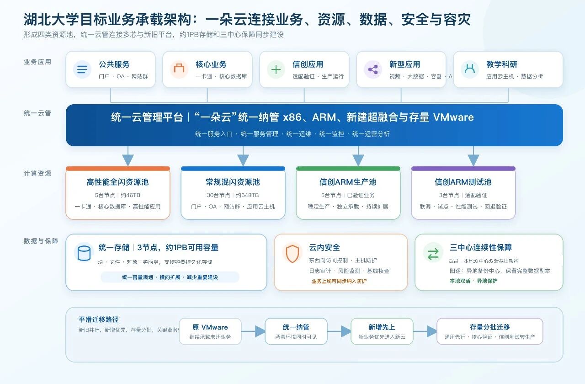
Task: Click the green plus icon for 信创应用
Action: [x=276, y=69]
